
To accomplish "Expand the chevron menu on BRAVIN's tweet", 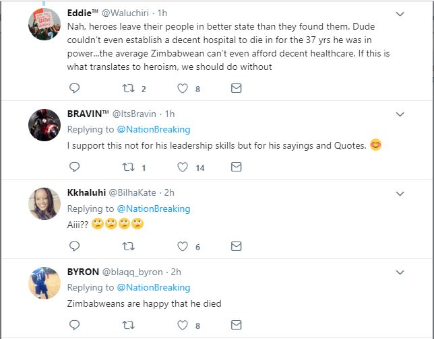I will (x=400, y=113).
